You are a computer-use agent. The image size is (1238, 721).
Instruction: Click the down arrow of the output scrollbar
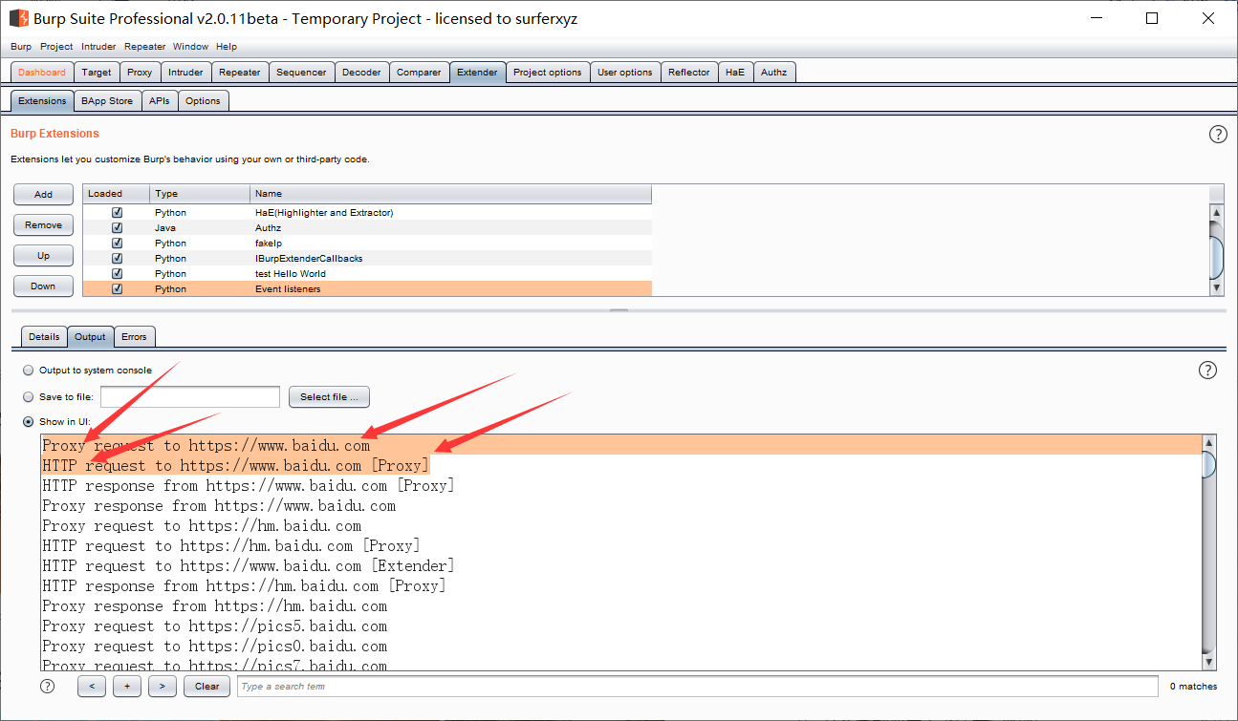1209,662
